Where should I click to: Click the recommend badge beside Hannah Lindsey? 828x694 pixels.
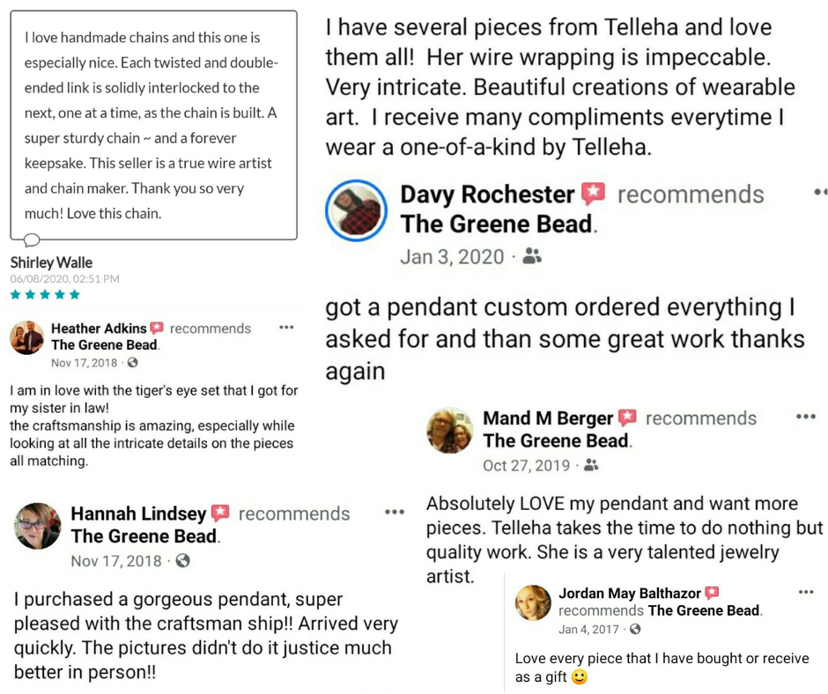220,513
